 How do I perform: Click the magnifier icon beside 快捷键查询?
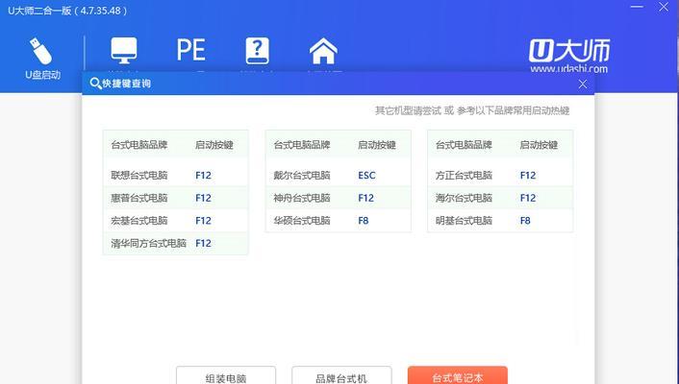coord(95,83)
